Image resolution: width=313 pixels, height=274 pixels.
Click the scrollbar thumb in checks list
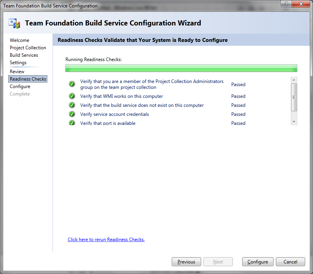pos(294,97)
